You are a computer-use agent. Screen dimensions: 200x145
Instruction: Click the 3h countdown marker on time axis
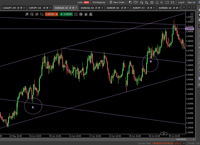pos(164,133)
